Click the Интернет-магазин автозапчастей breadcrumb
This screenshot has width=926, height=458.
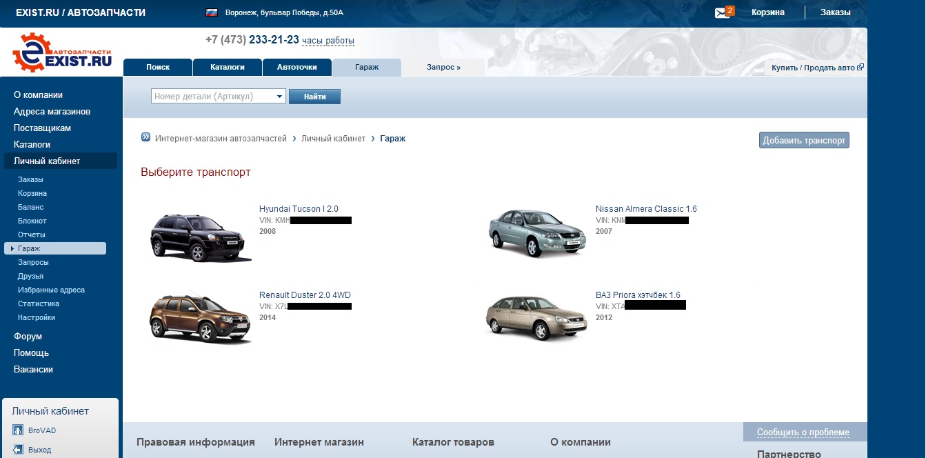click(x=221, y=138)
